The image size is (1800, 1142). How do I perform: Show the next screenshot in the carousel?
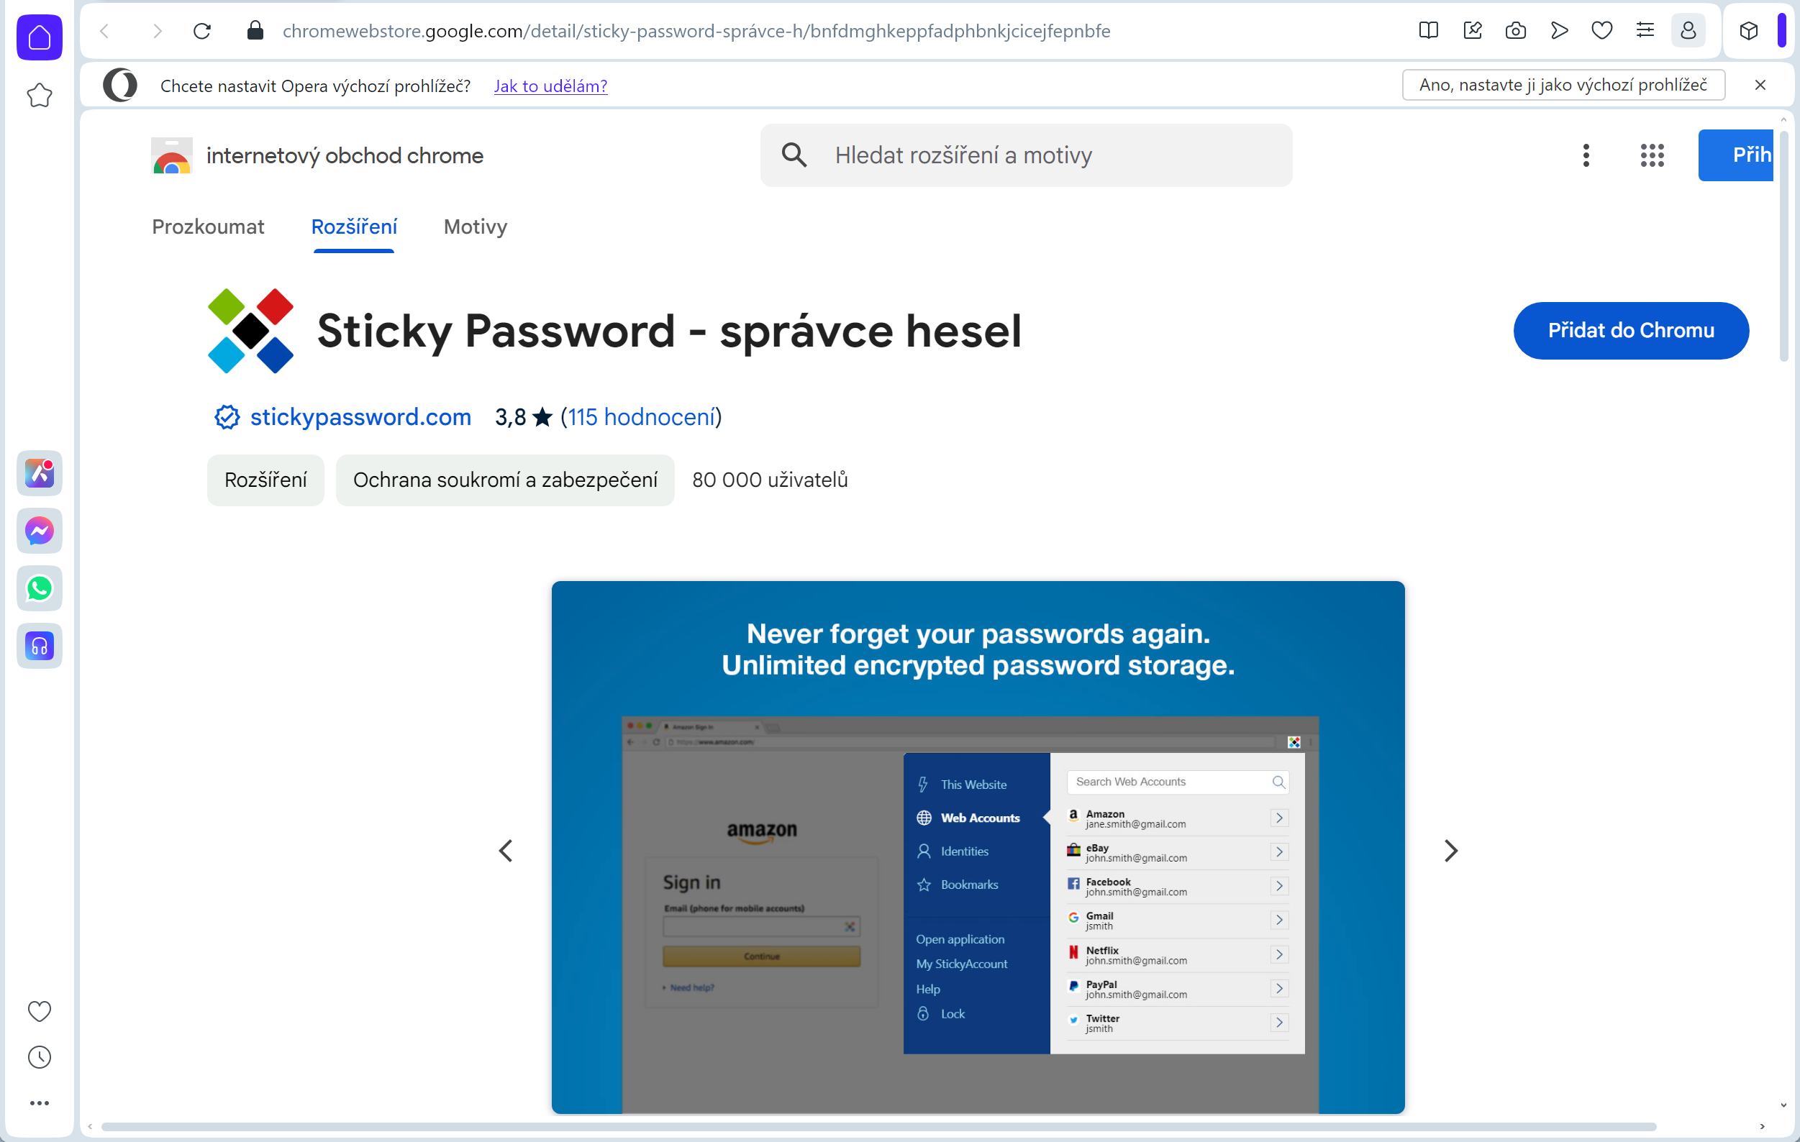pos(1450,851)
